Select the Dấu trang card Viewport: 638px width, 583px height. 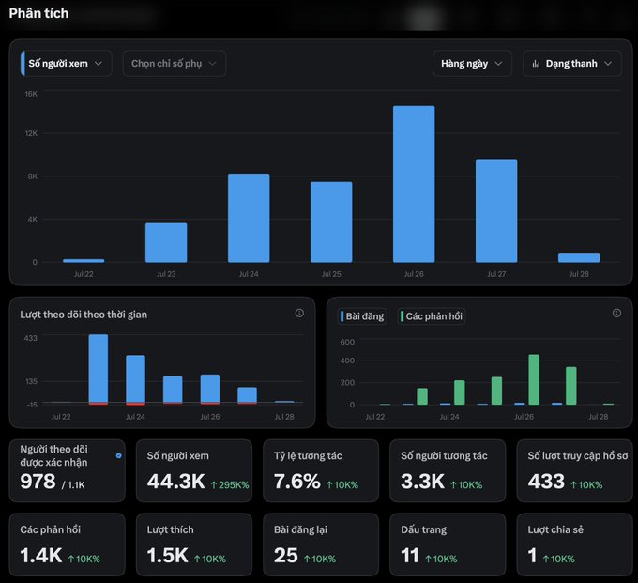pyautogui.click(x=448, y=545)
